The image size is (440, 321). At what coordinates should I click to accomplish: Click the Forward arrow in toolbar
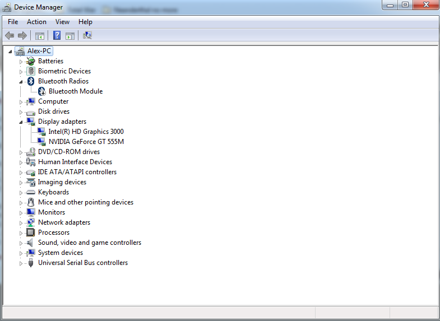point(22,36)
